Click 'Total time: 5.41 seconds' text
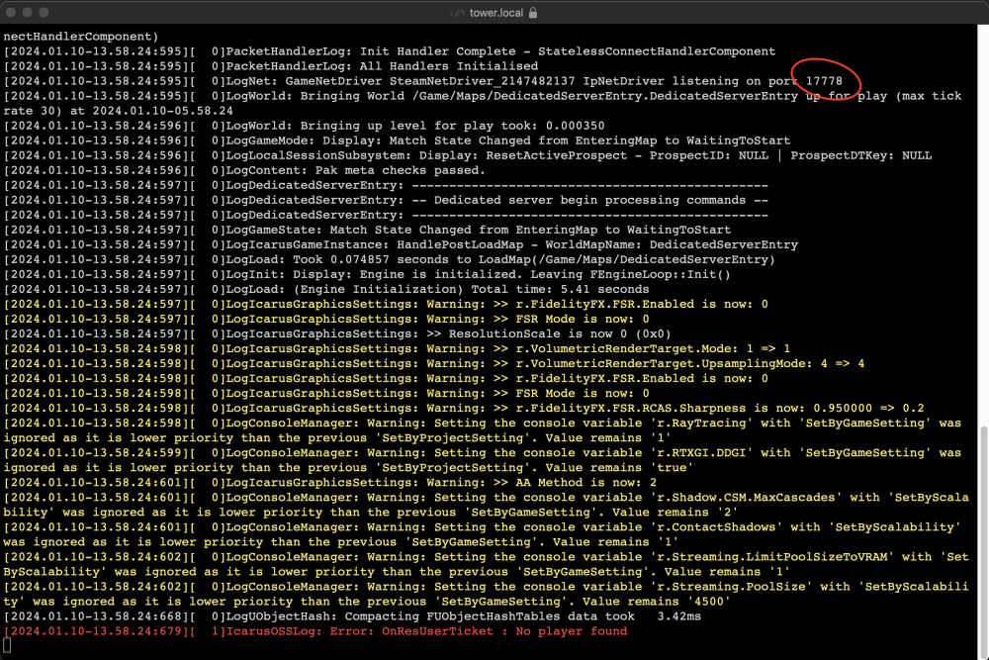This screenshot has height=660, width=989. [560, 289]
